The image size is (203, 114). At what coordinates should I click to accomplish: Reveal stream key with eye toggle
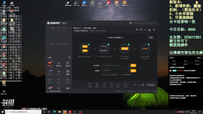[129, 71]
